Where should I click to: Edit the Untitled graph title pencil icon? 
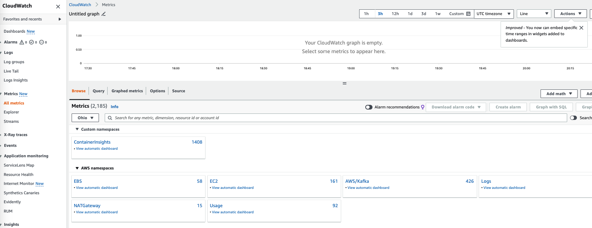pyautogui.click(x=104, y=14)
